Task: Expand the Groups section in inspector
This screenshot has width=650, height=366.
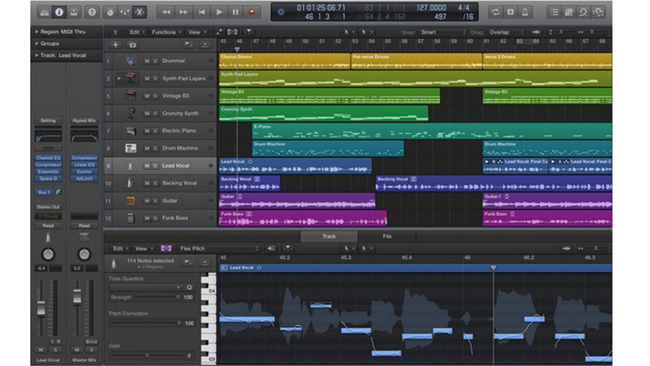Action: (37, 43)
